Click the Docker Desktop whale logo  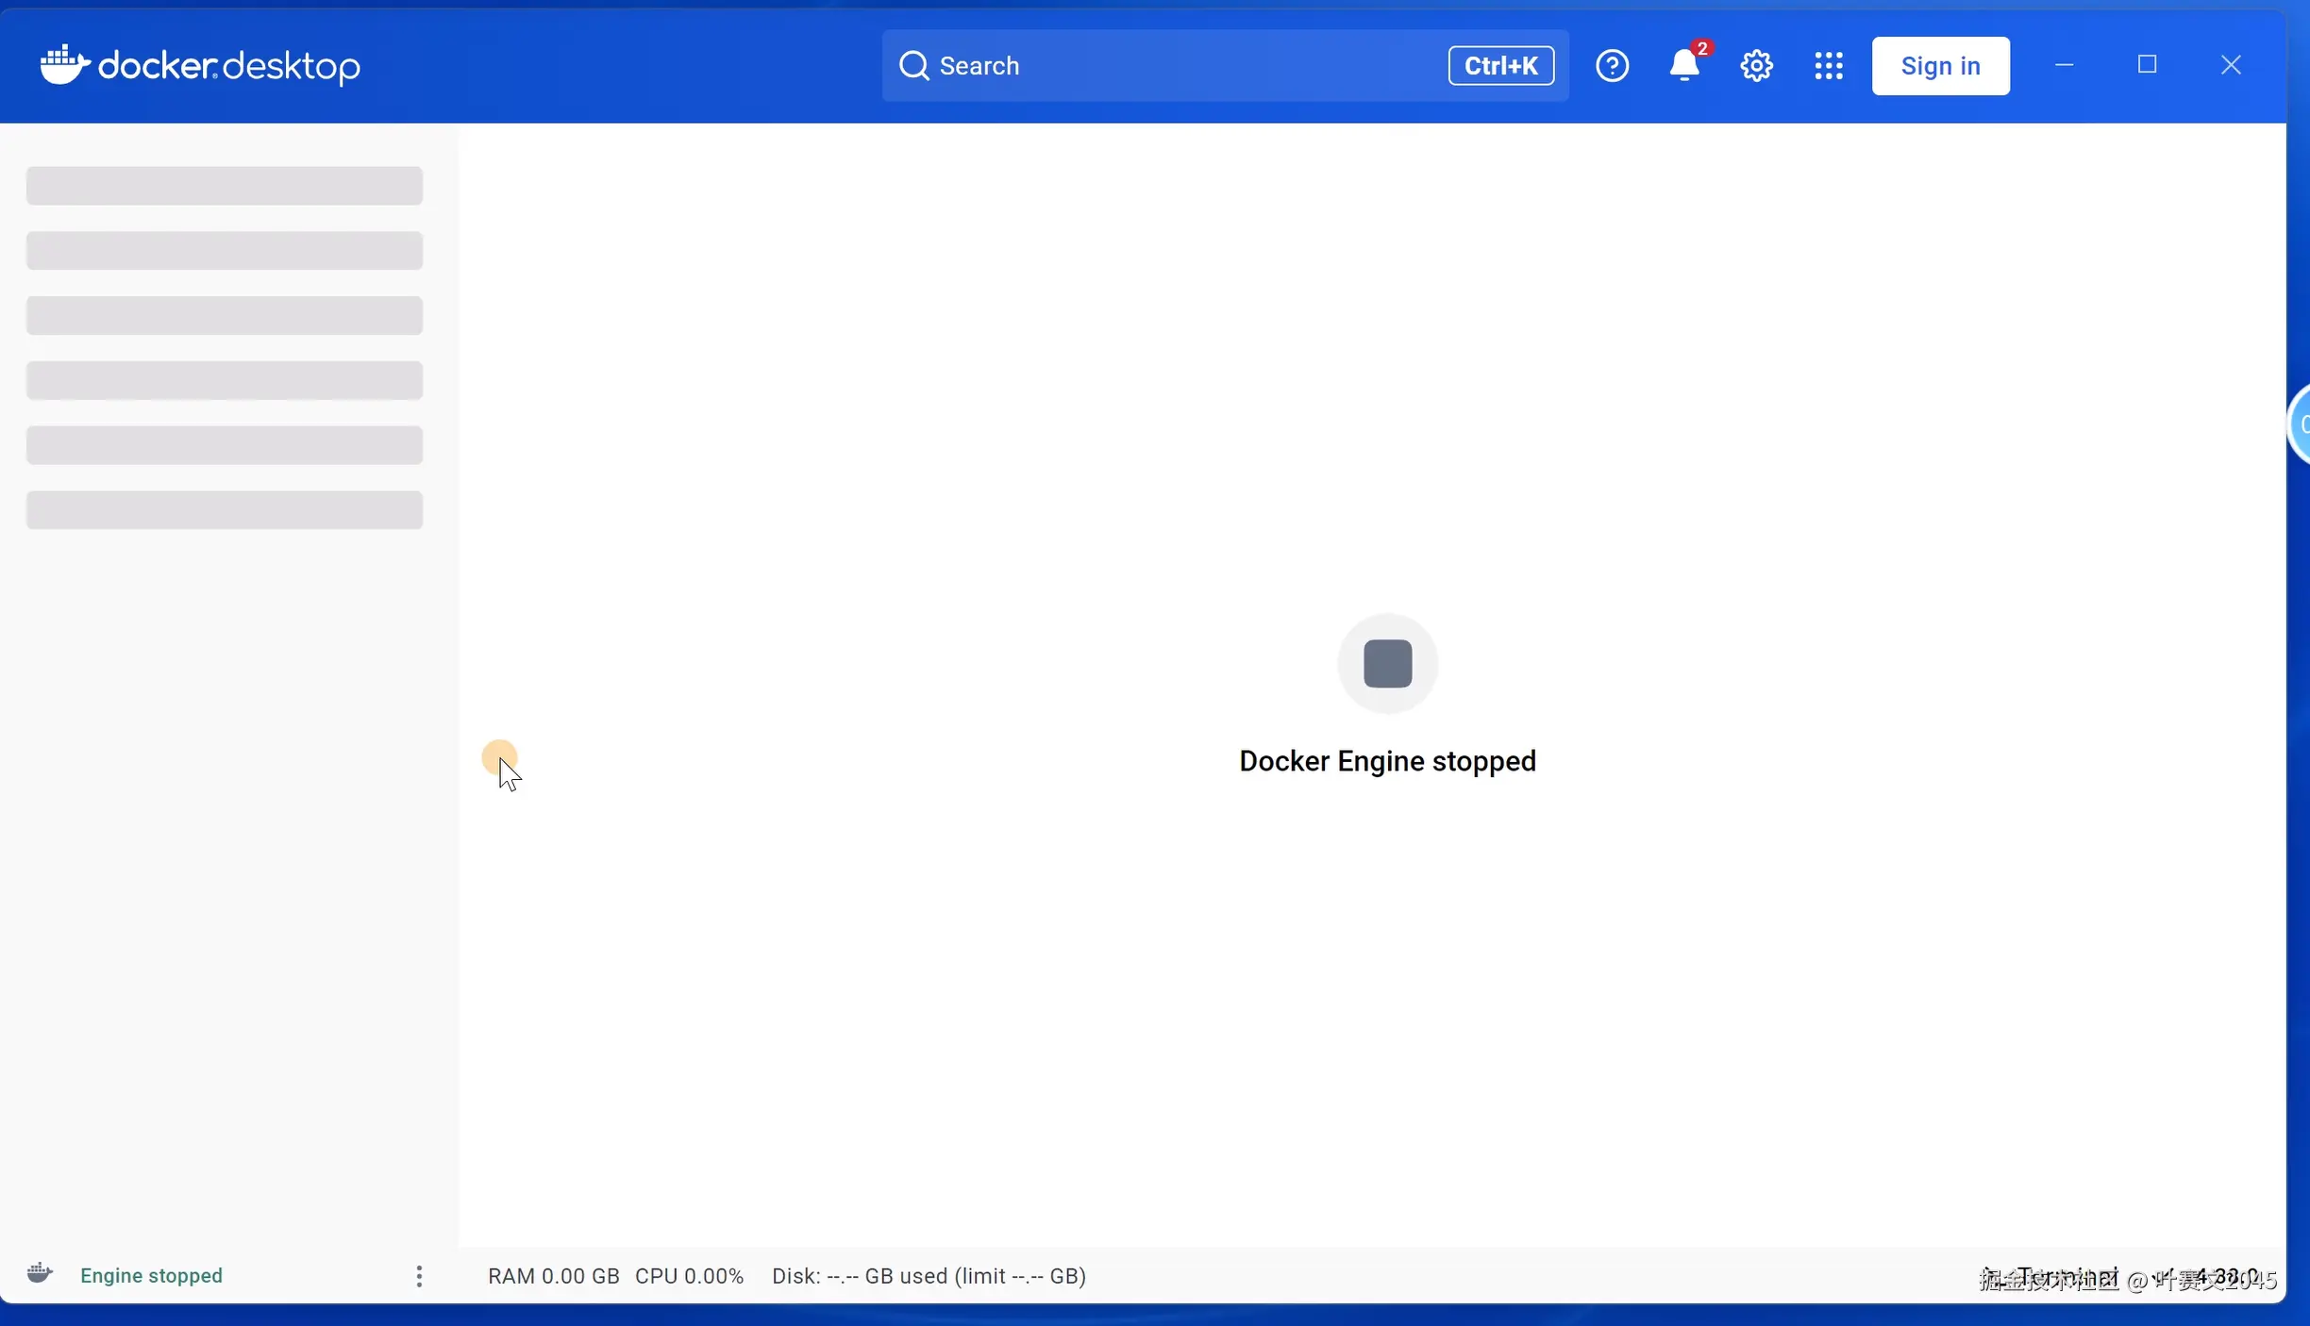(x=64, y=65)
